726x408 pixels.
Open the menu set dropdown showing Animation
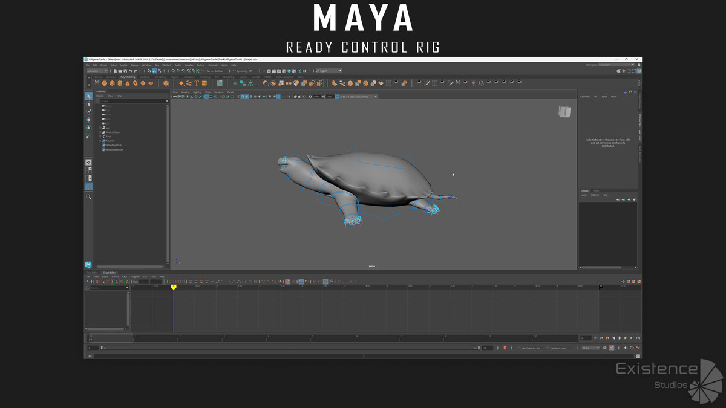pyautogui.click(x=97, y=71)
